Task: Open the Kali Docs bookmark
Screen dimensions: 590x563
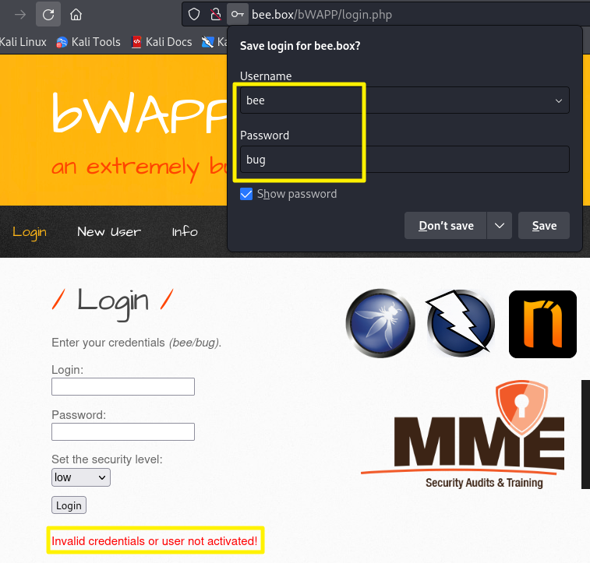Action: tap(162, 42)
